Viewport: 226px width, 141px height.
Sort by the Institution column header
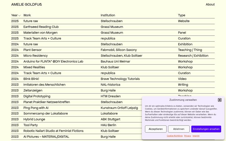pos(108,15)
